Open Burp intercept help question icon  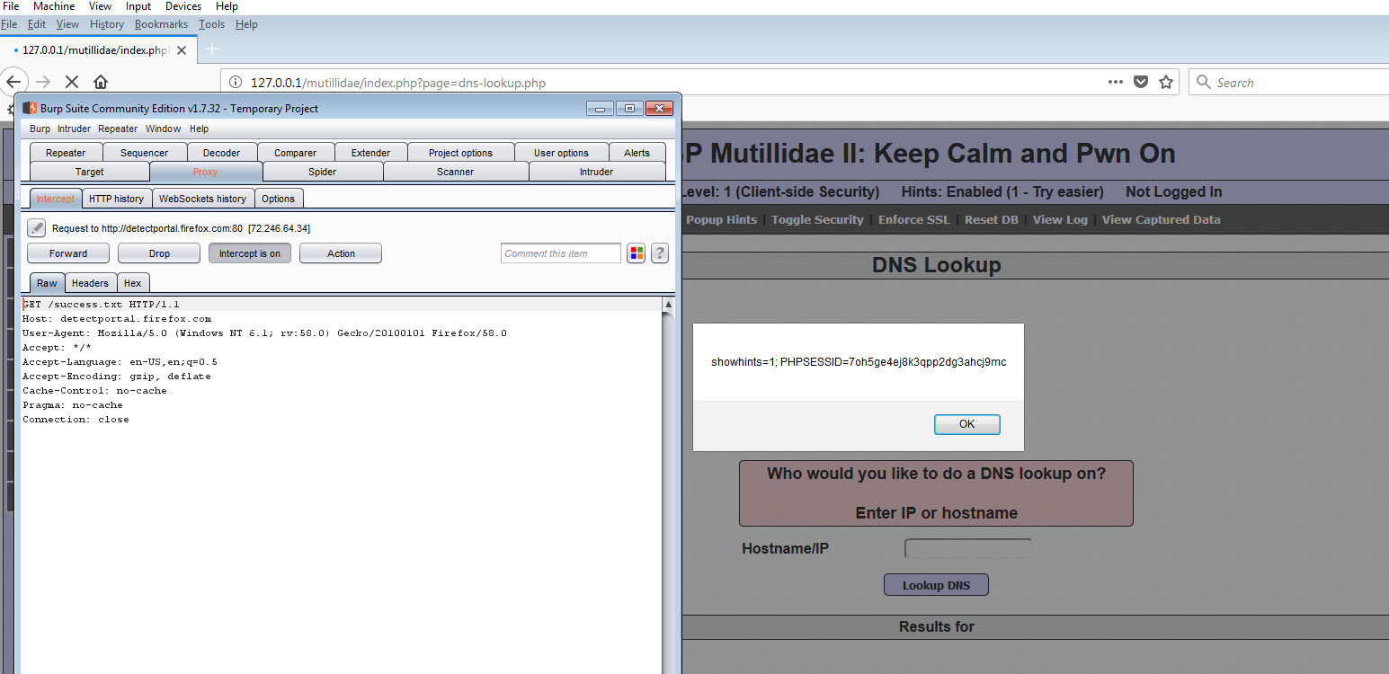pos(660,253)
